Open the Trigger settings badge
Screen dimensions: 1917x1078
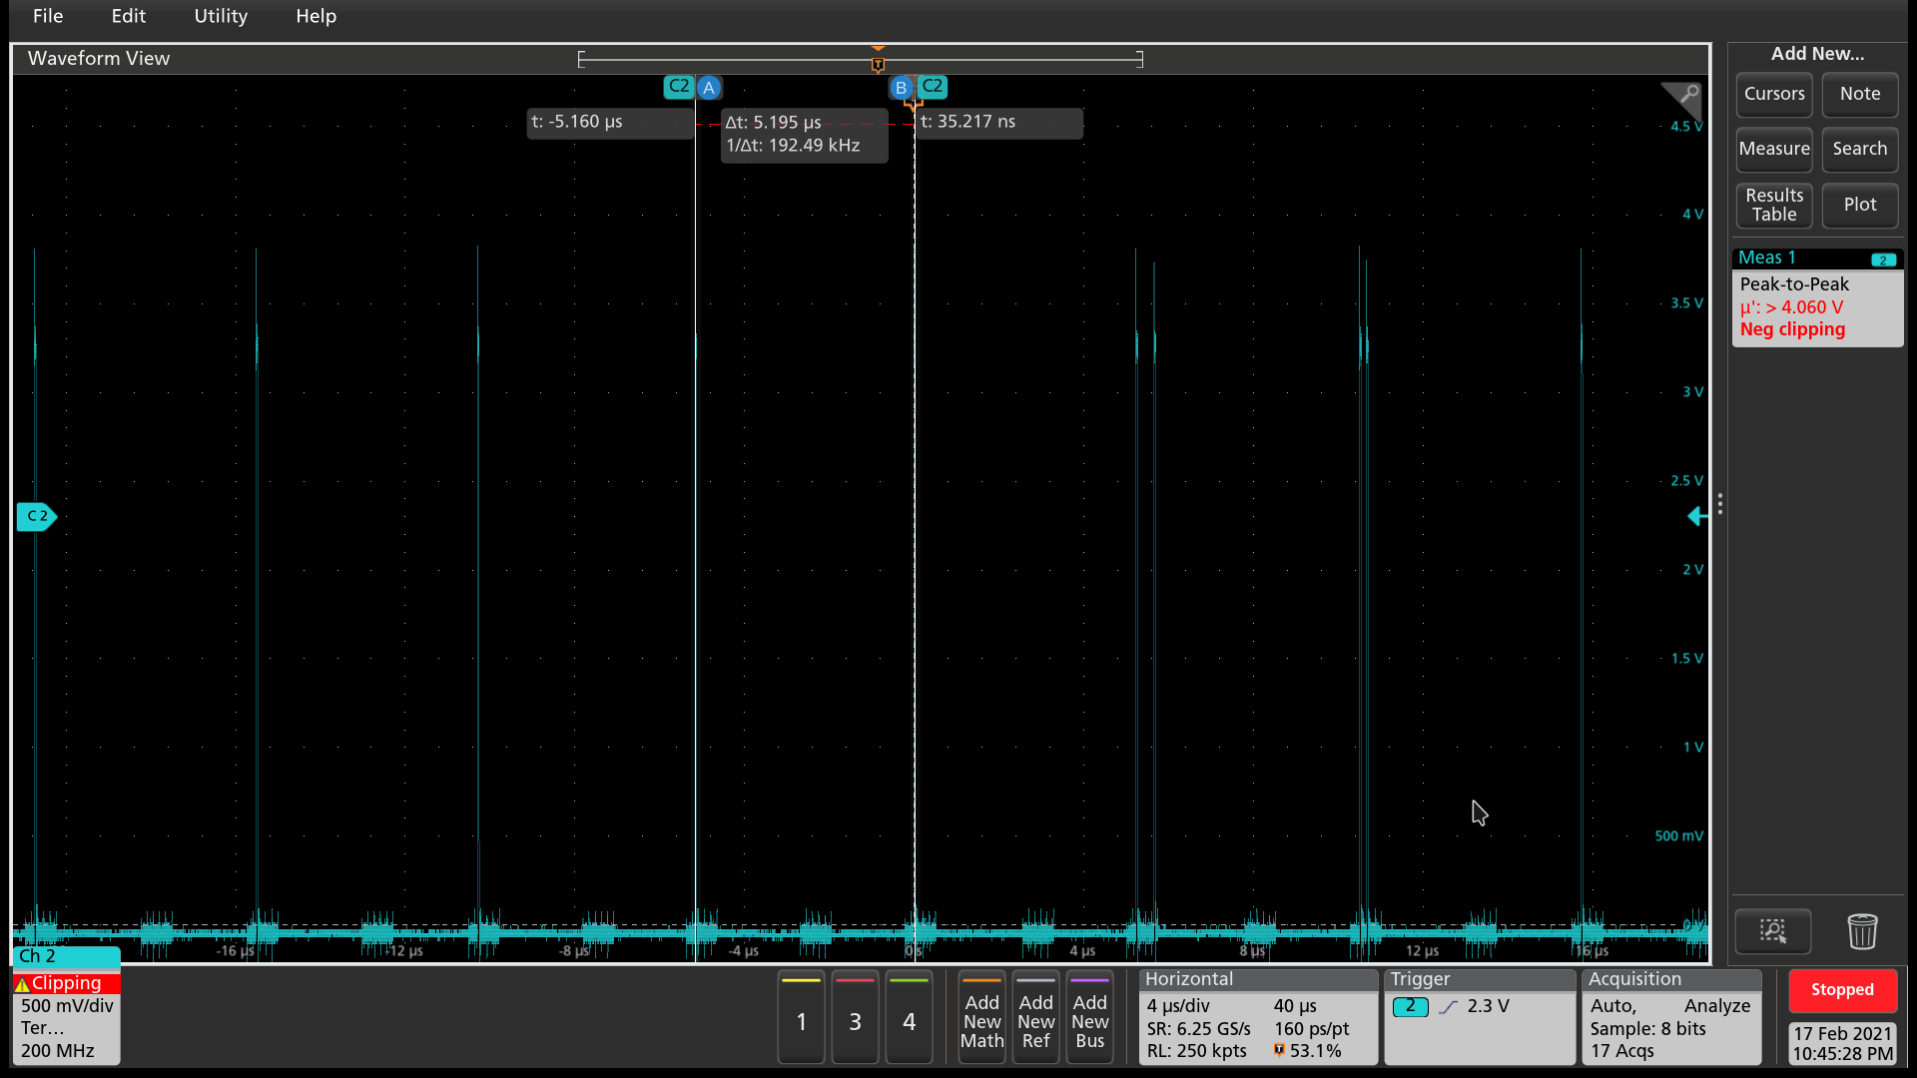pyautogui.click(x=1480, y=1017)
